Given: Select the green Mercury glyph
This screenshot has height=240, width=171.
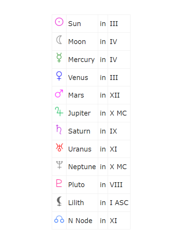Looking at the screenshot, I should pos(59,58).
